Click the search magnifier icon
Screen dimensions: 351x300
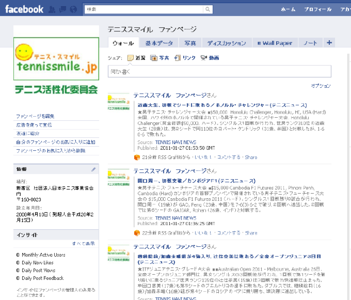(x=208, y=9)
